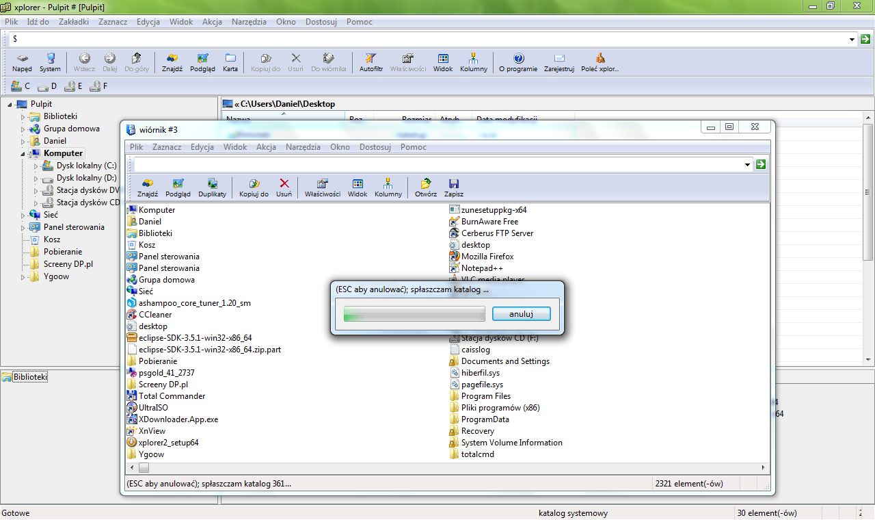Image resolution: width=875 pixels, height=520 pixels.
Task: Click the Wstecz back arrow icon
Action: [x=84, y=63]
